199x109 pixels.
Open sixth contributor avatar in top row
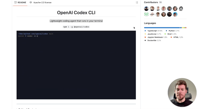coord(175,9)
